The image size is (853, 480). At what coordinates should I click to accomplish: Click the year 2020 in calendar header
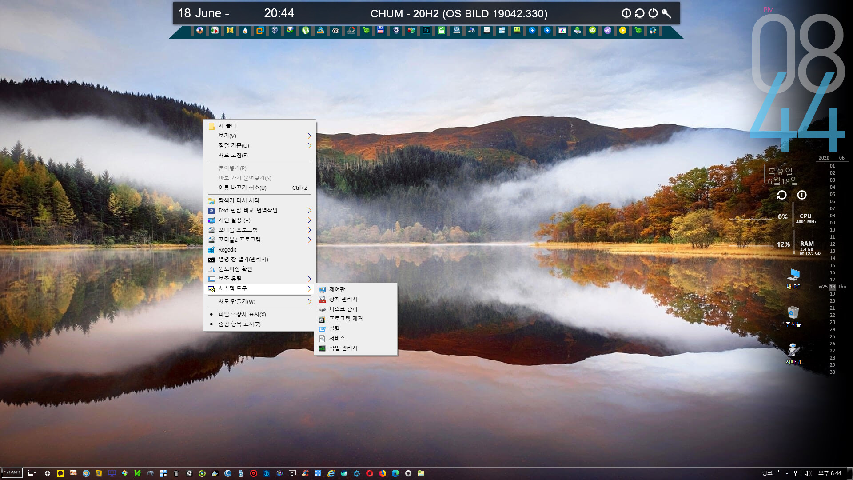coord(824,158)
